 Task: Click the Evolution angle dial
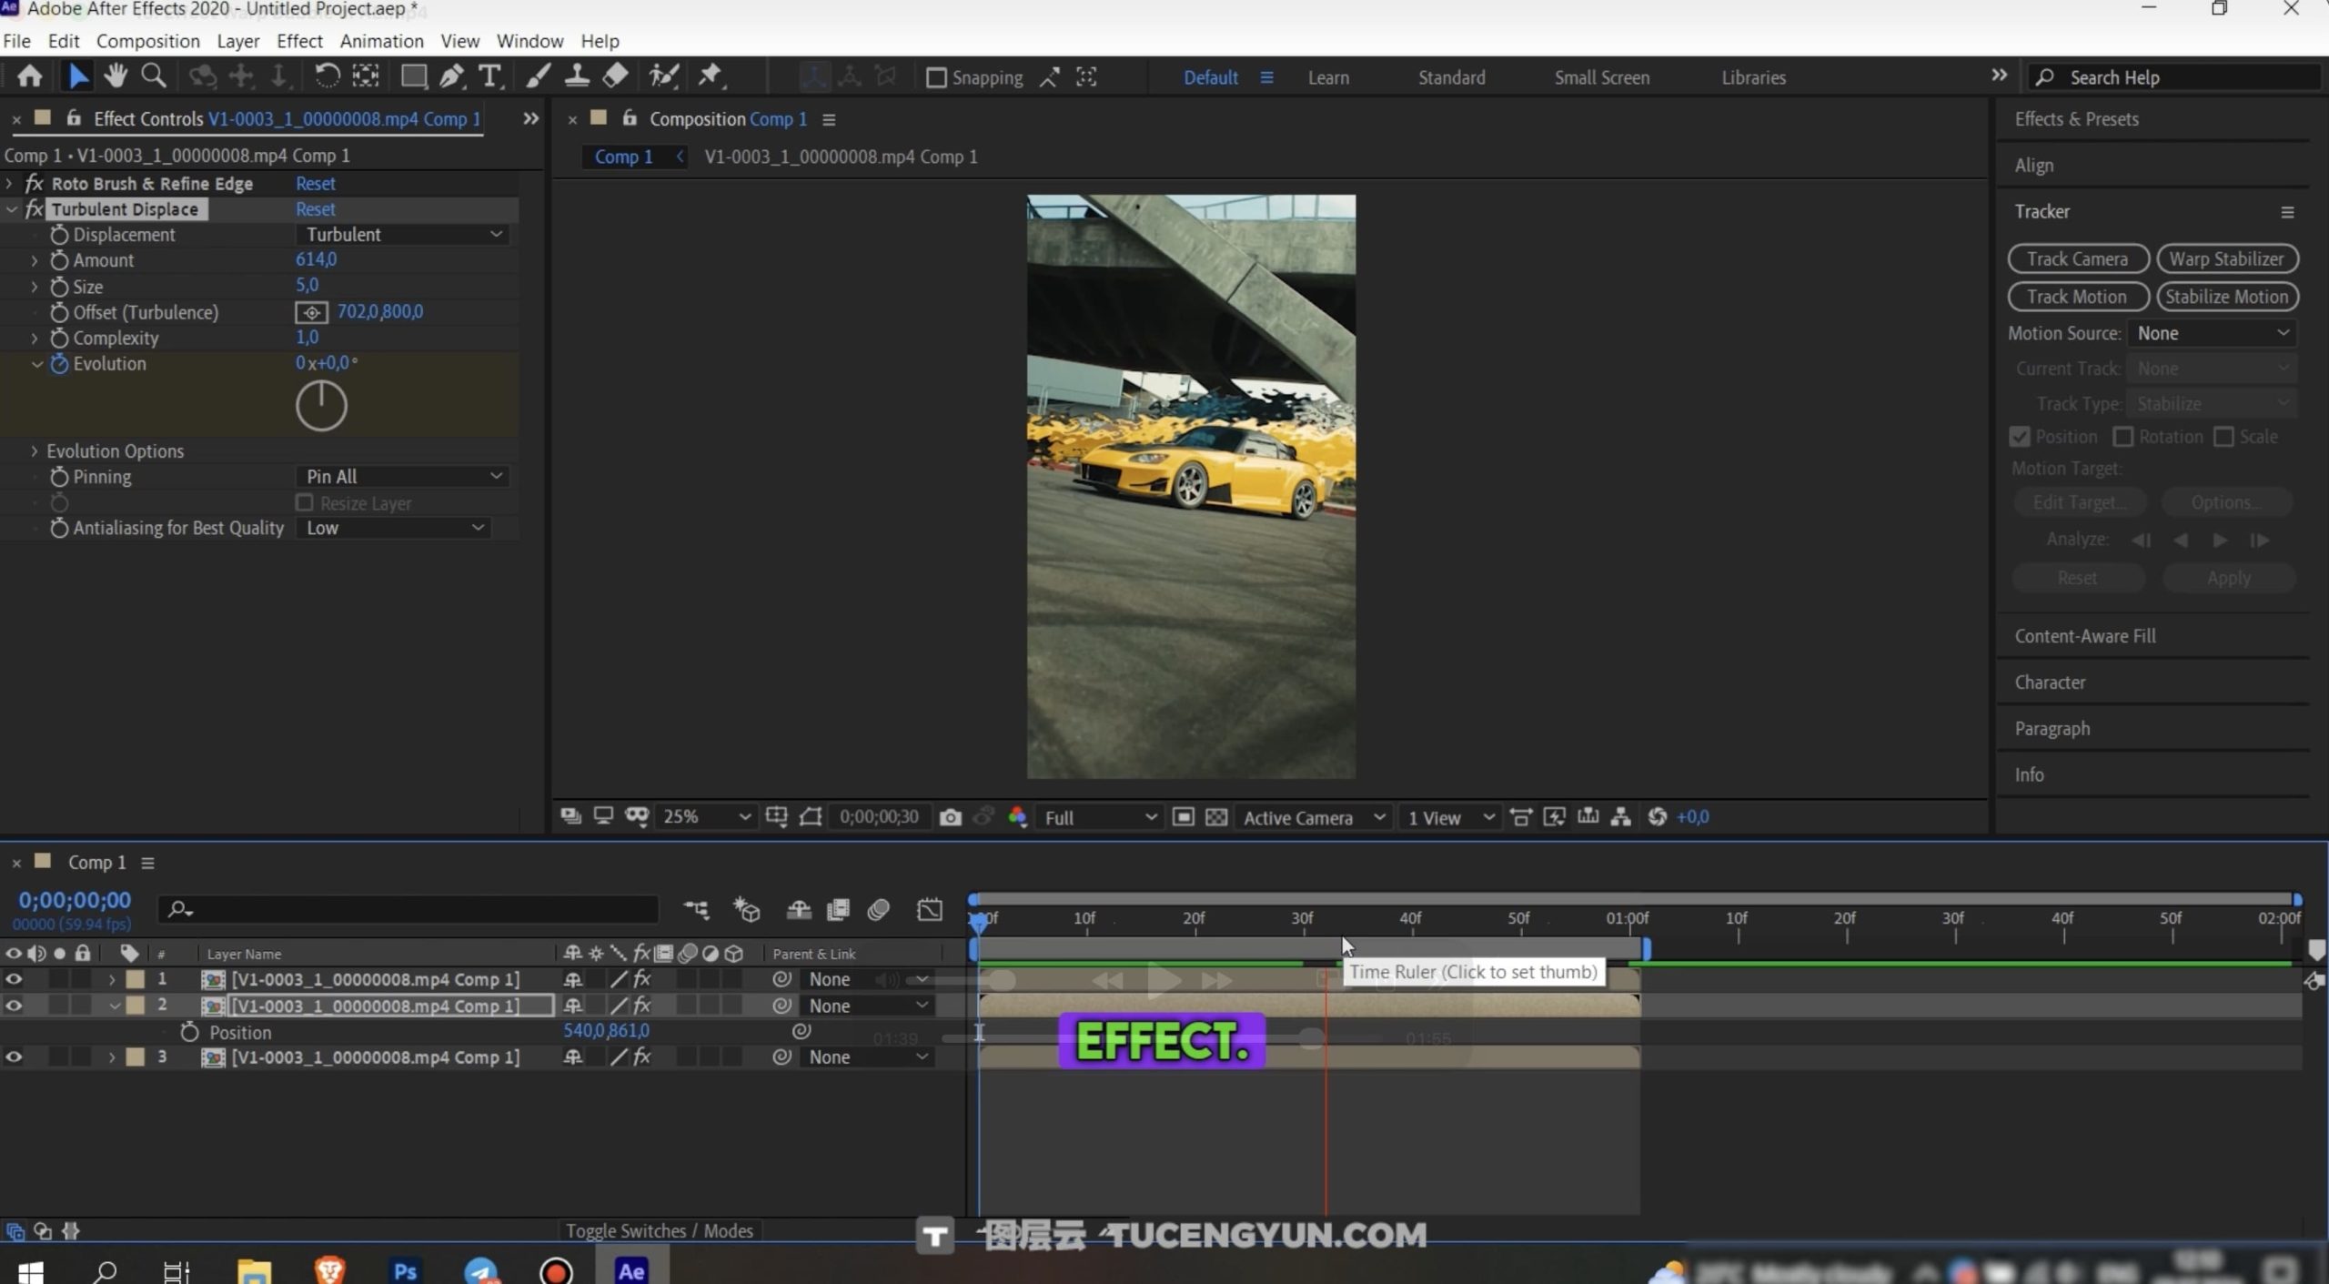(x=321, y=406)
